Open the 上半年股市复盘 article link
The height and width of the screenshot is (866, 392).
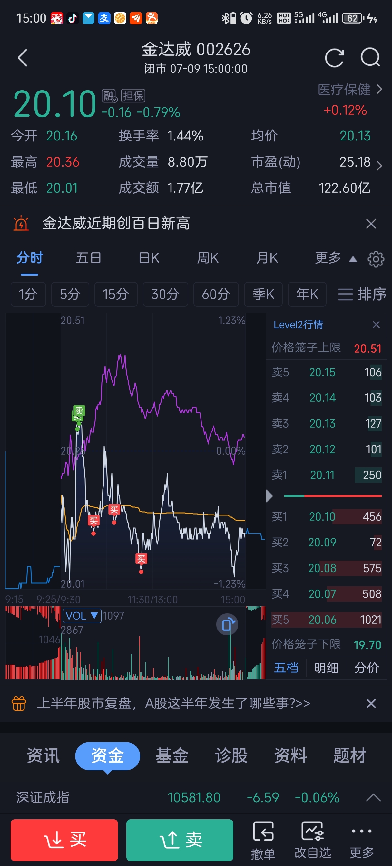pos(174,703)
